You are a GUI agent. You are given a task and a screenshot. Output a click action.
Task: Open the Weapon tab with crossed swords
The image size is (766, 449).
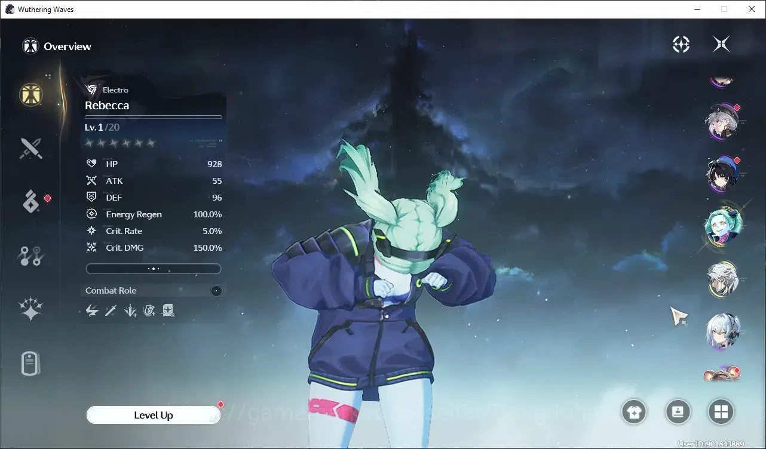click(31, 148)
